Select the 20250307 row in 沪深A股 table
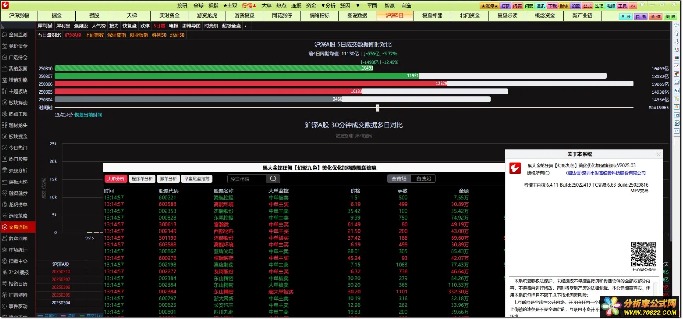This screenshot has width=683, height=319. click(61, 279)
